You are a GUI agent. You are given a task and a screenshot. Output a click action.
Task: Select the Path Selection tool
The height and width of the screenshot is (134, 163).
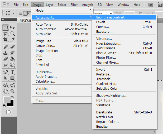coord(6,78)
